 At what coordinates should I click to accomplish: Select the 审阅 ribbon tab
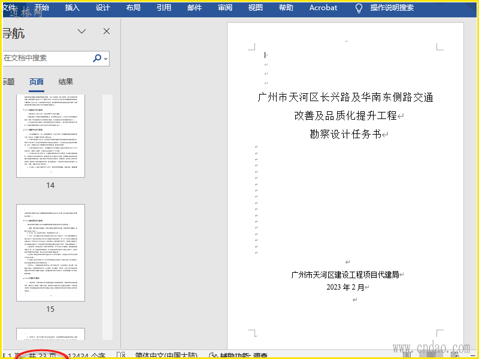(225, 8)
